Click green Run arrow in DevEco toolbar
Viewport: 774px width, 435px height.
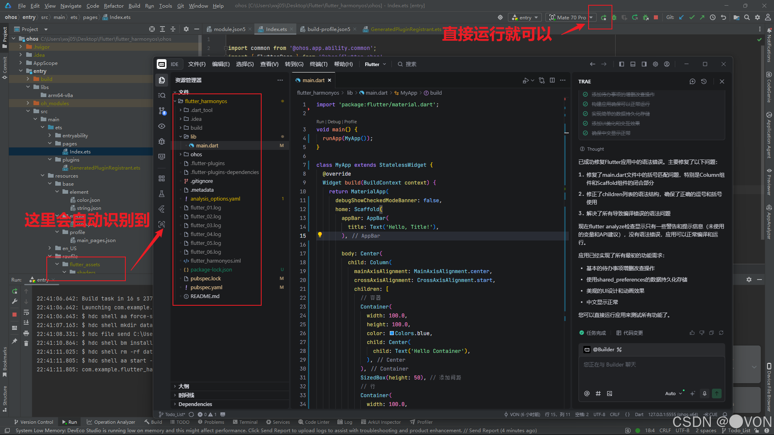(x=603, y=17)
